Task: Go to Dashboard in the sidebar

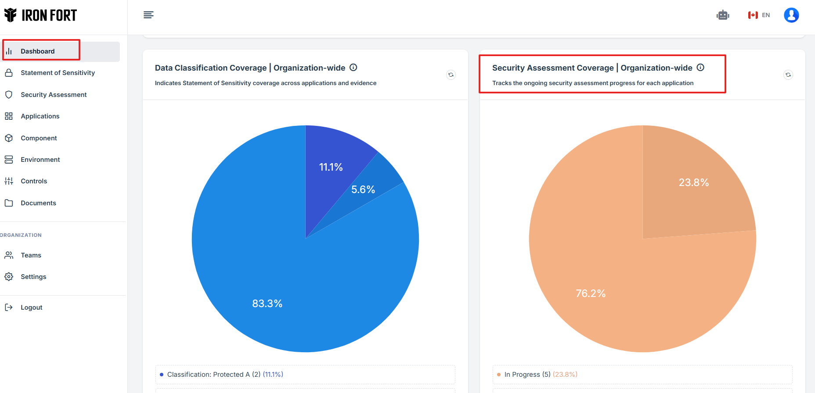Action: click(38, 51)
